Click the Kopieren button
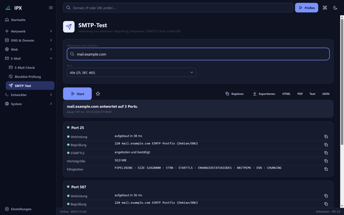344x215 pixels. (234, 94)
